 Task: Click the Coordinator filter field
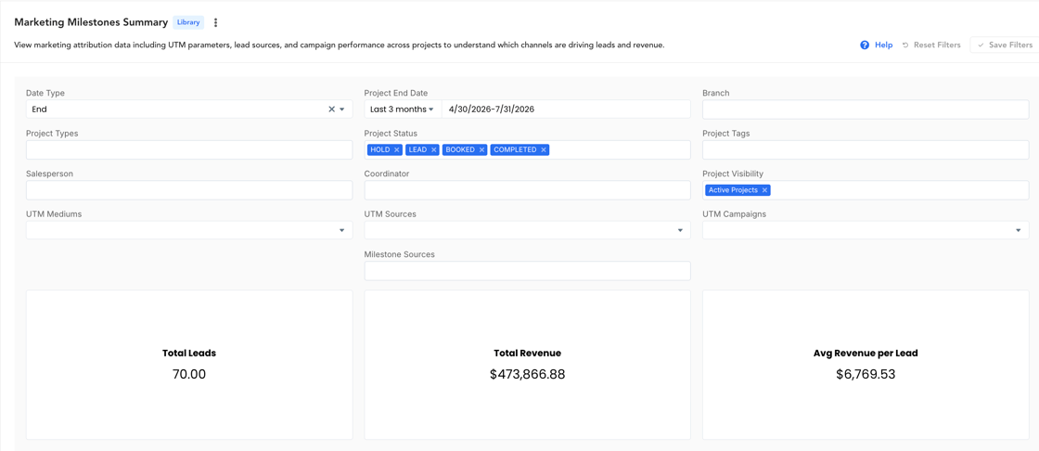coord(528,190)
